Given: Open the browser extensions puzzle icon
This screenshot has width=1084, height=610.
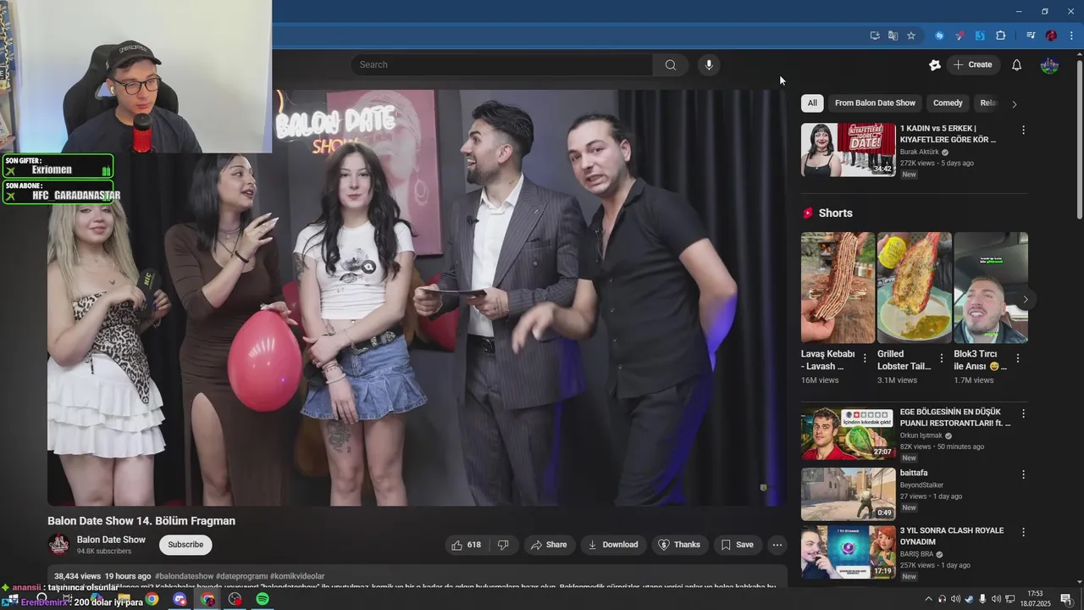Looking at the screenshot, I should [1001, 36].
